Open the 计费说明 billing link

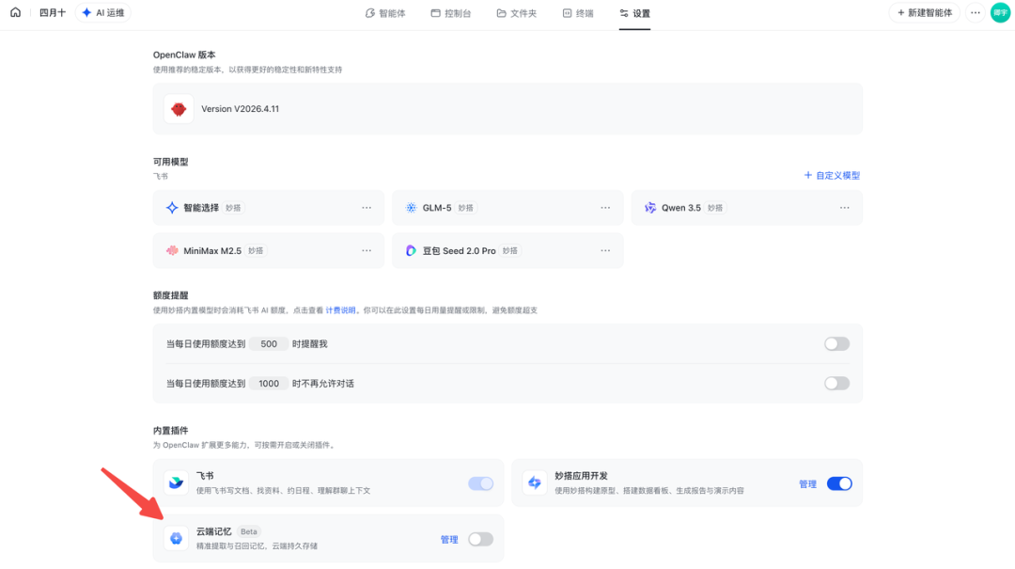pyautogui.click(x=340, y=310)
